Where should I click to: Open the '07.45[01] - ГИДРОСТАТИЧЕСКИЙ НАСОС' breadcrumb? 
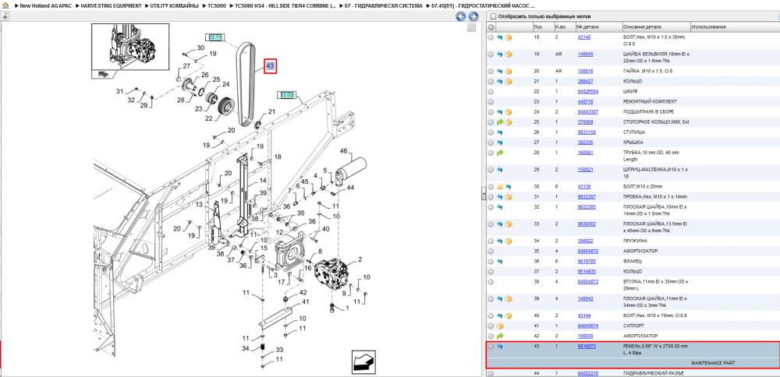[481, 5]
